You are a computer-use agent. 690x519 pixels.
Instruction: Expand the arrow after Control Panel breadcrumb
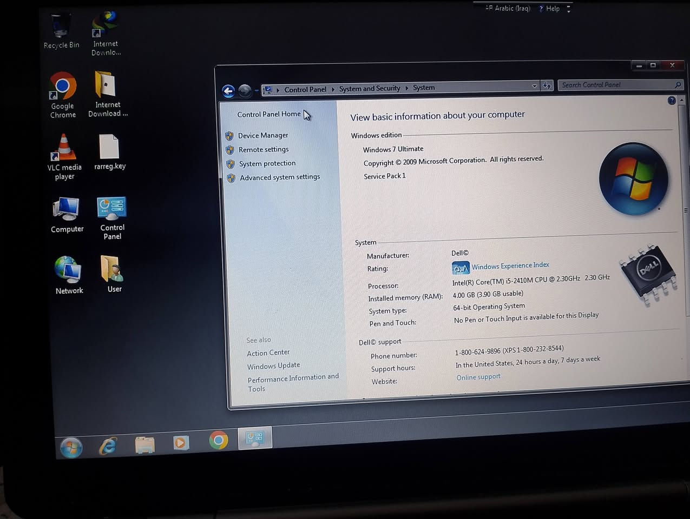[x=333, y=89]
